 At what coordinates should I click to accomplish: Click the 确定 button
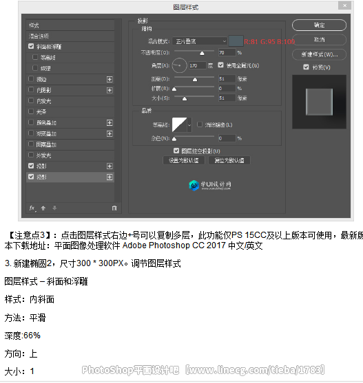(x=319, y=25)
